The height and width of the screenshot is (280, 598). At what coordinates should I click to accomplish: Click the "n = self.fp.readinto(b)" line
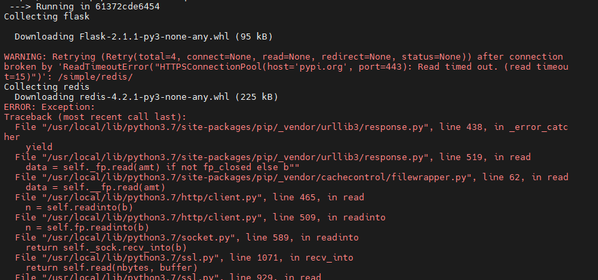click(x=86, y=227)
